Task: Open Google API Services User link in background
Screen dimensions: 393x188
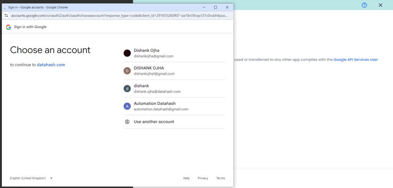Action: point(355,59)
